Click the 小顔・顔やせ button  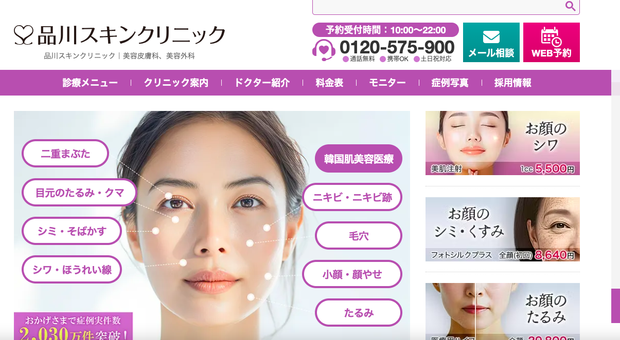click(x=352, y=274)
